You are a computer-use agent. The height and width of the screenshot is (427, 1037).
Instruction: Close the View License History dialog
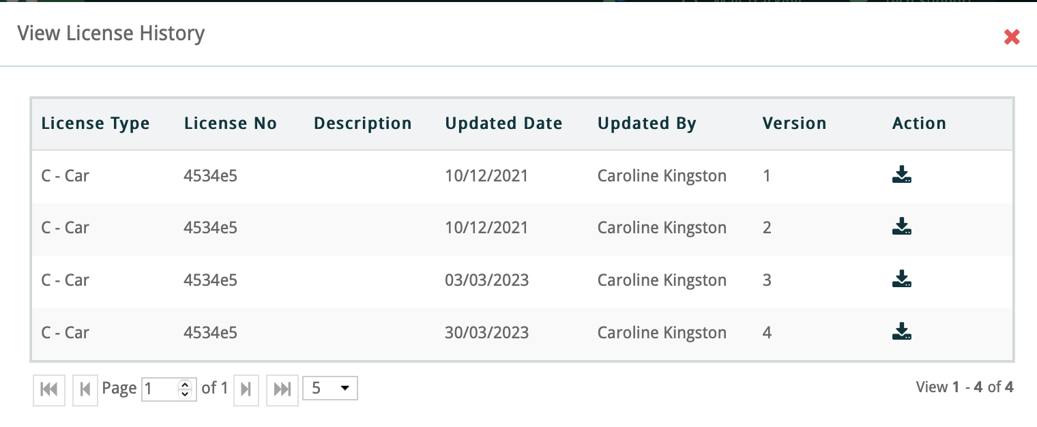coord(1012,37)
